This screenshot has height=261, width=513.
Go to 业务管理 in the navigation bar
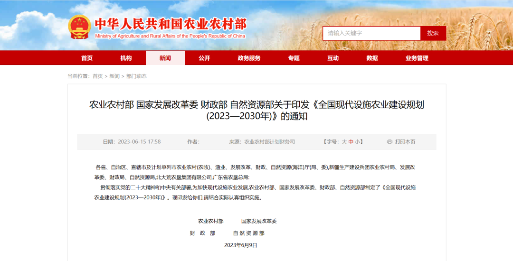click(x=417, y=58)
